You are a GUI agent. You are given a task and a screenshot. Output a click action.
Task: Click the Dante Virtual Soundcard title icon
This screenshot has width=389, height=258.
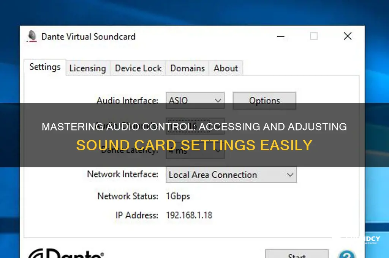(x=32, y=36)
